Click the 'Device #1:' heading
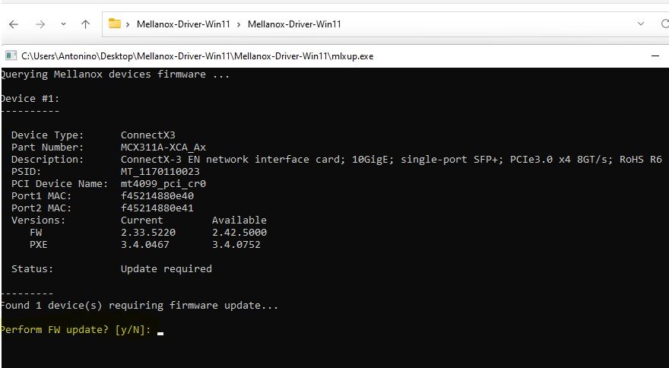 pos(30,99)
